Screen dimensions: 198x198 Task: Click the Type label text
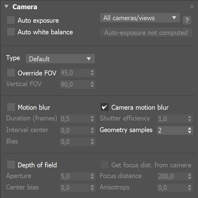(x=13, y=58)
